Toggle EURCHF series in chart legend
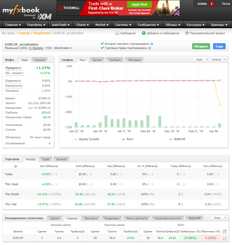 (177, 139)
